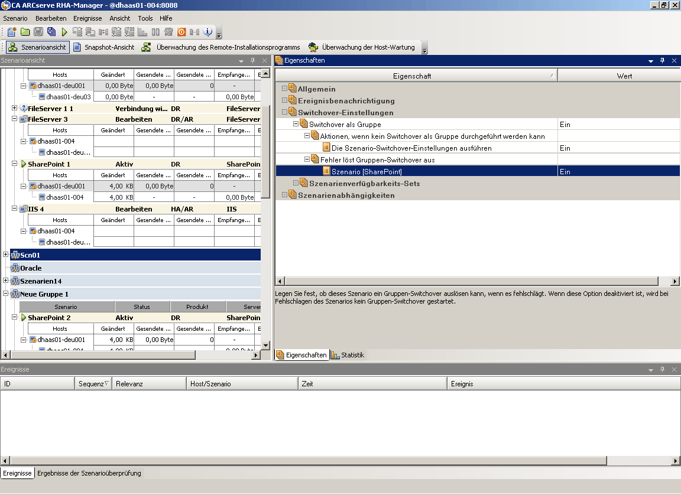Toggle pin on the Ereignisse panel
The width and height of the screenshot is (681, 495).
[662, 369]
